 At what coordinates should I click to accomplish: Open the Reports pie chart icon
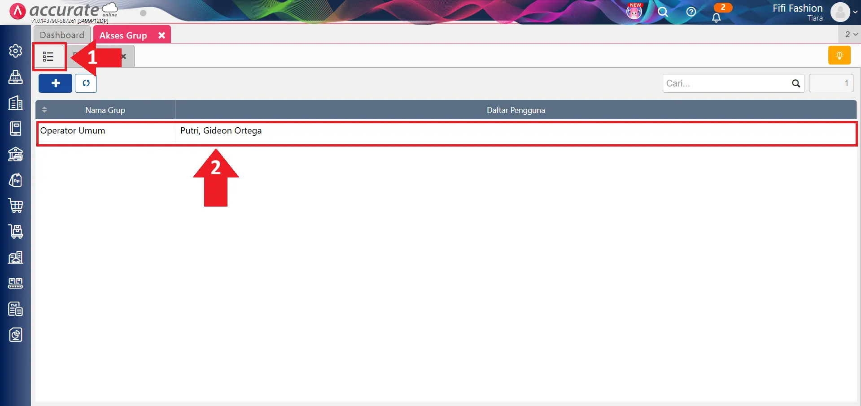pos(16,335)
